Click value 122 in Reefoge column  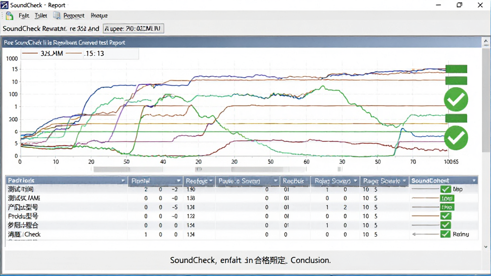[x=191, y=216]
